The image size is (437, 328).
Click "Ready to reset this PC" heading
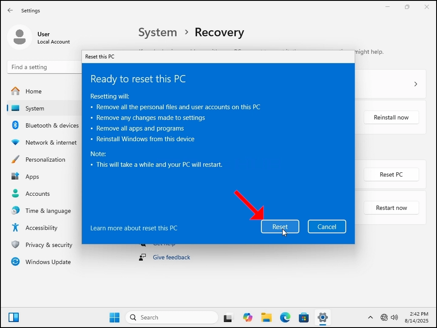tap(138, 79)
